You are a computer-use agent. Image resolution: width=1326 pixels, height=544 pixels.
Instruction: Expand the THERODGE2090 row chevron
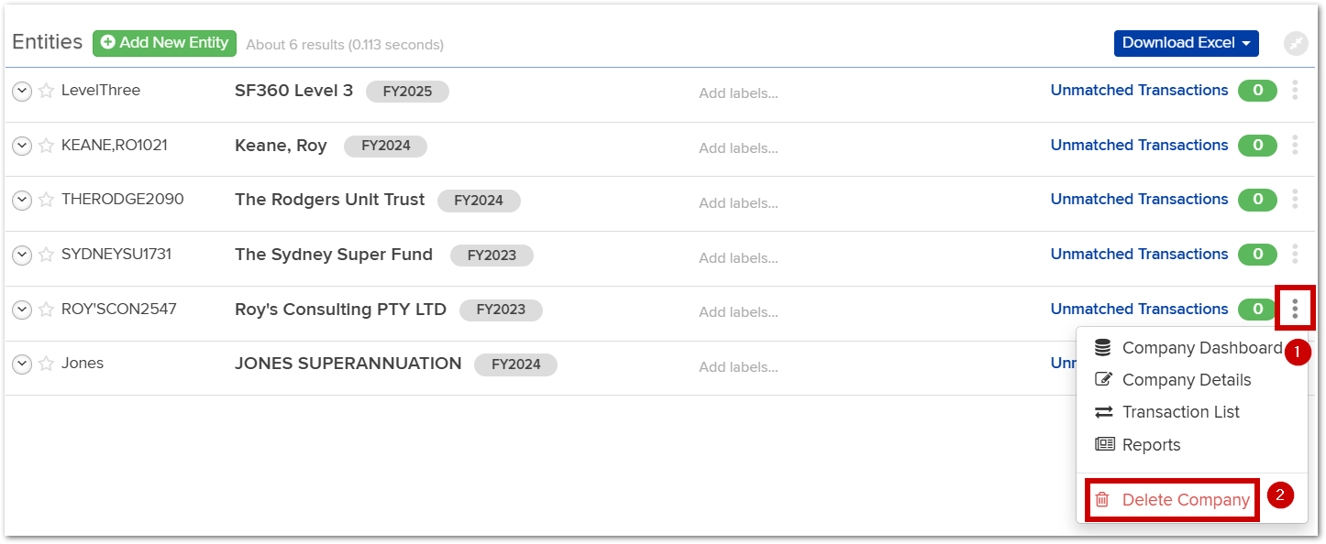click(22, 200)
